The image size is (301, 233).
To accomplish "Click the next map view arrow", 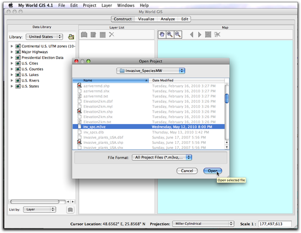I will point(200,35).
